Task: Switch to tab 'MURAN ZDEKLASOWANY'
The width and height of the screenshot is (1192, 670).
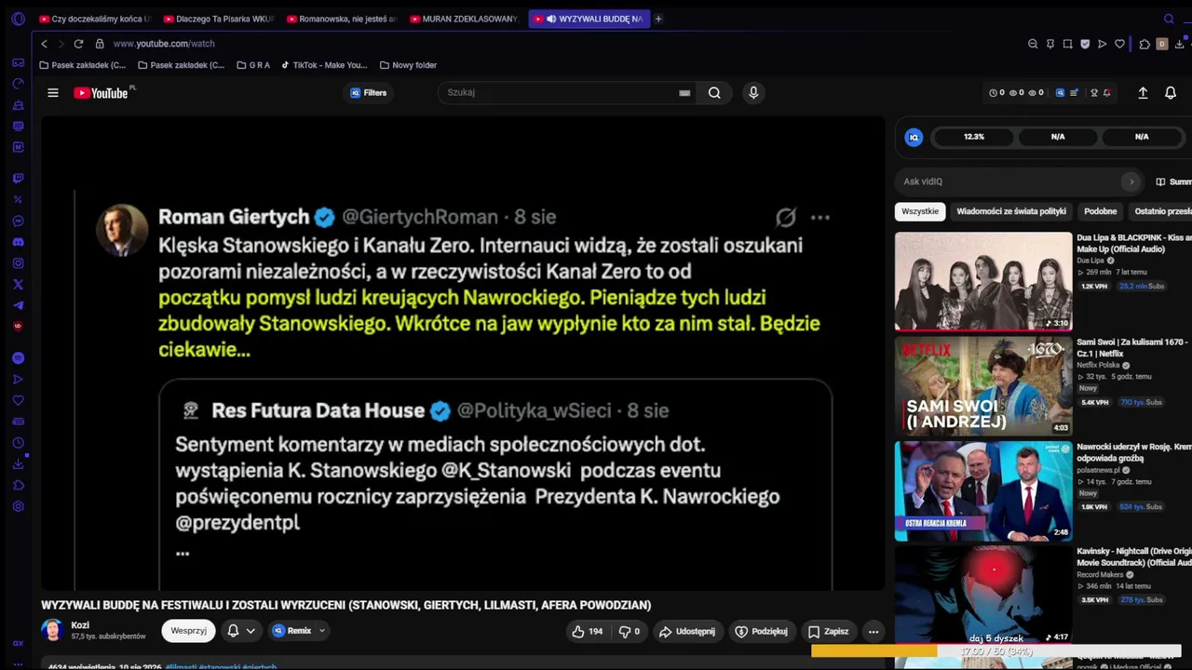Action: (x=465, y=19)
